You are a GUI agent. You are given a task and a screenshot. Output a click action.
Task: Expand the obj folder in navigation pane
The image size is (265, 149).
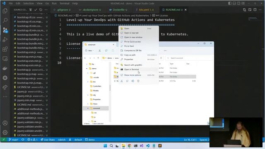click(x=88, y=95)
